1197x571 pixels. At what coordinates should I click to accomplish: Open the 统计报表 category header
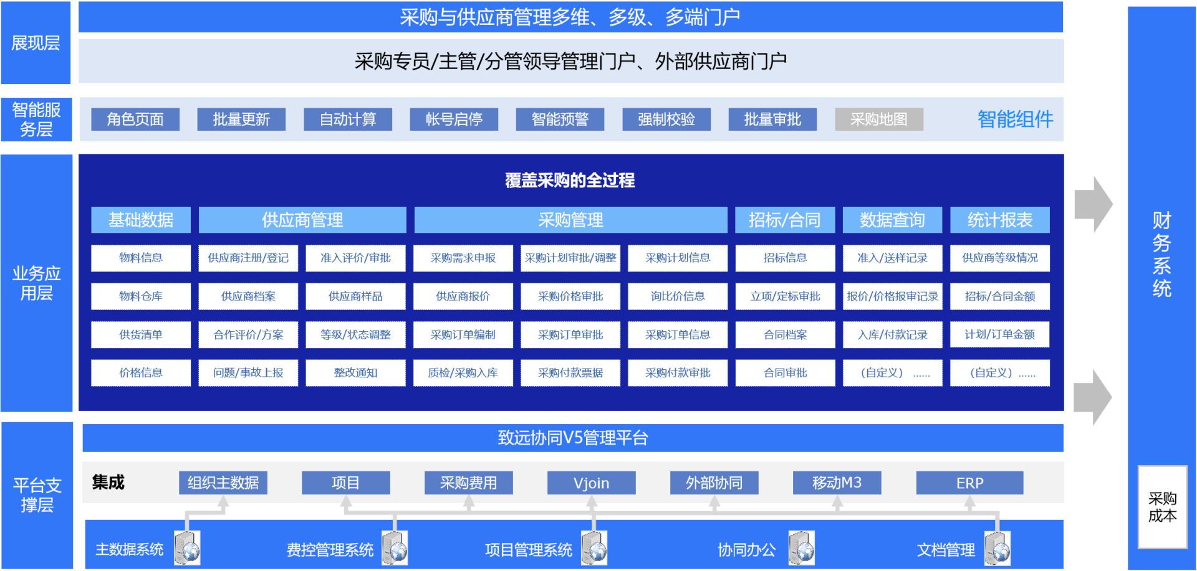pos(999,220)
